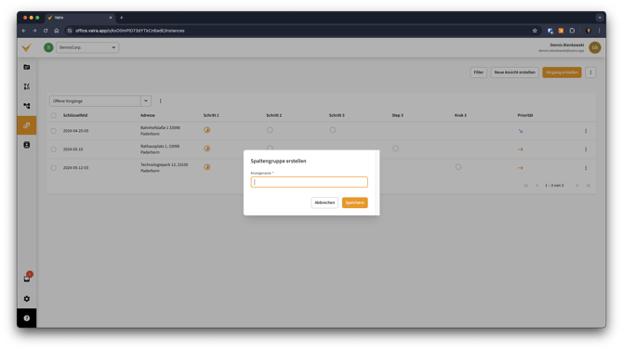This screenshot has height=350, width=623.
Task: Open row menu for 2024-05-10
Action: 586,149
